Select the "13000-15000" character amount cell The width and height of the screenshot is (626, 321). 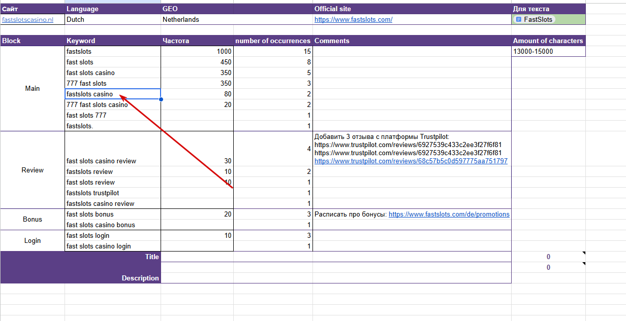[x=548, y=51]
